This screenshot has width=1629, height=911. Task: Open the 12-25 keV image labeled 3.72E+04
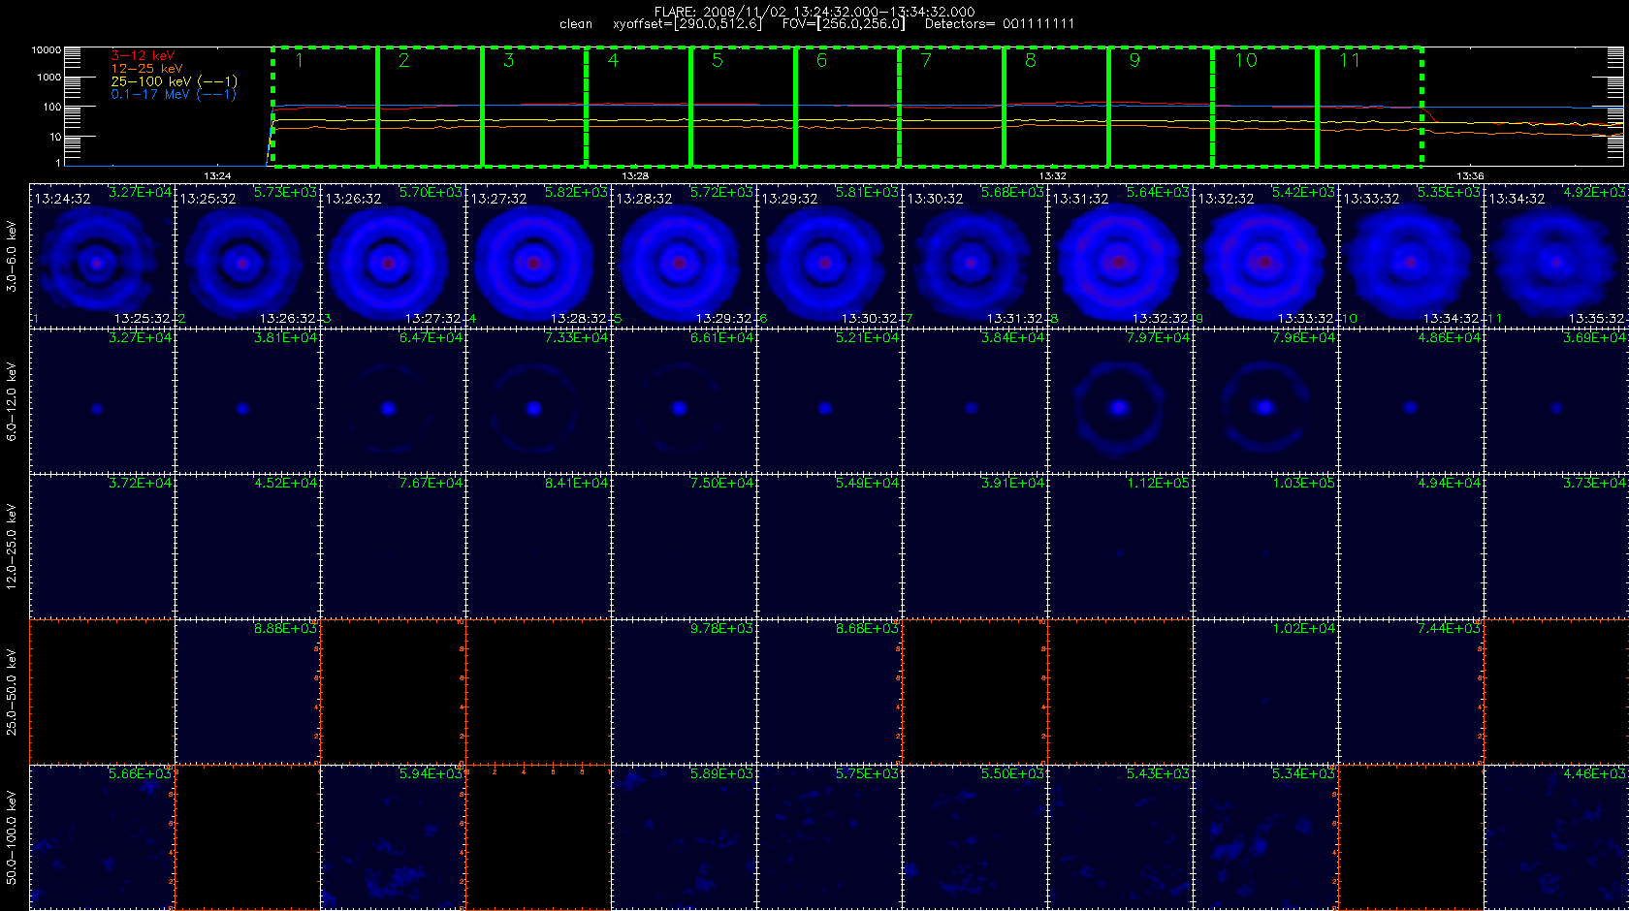point(102,547)
